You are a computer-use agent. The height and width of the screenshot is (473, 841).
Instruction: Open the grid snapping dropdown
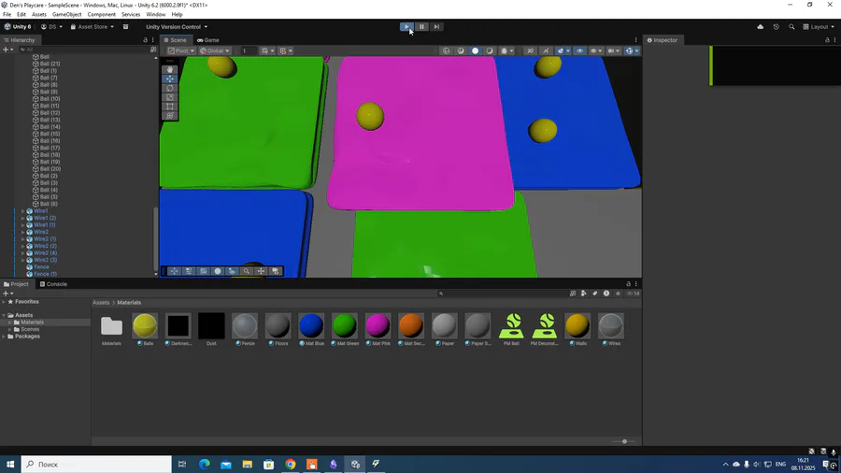click(267, 51)
